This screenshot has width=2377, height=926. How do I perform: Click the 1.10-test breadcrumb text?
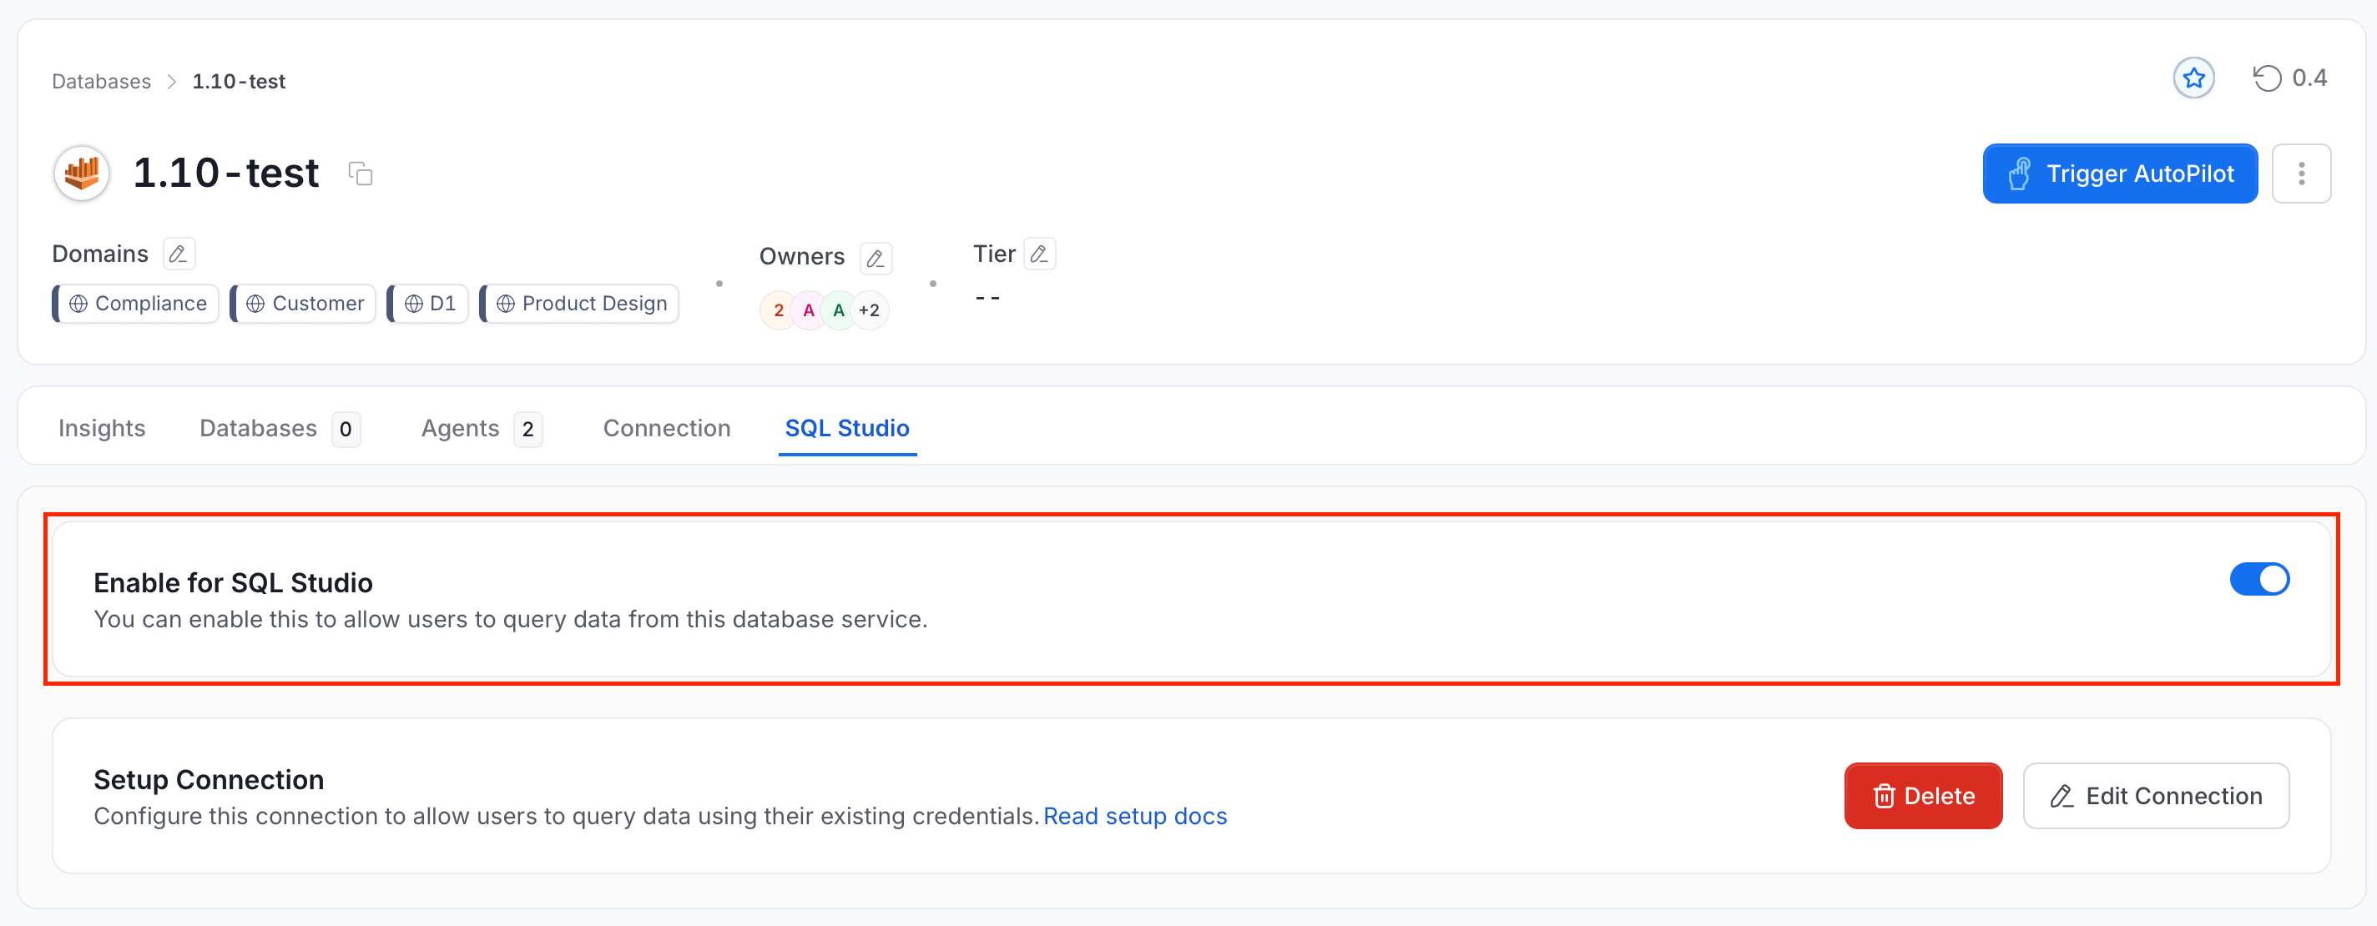(239, 81)
